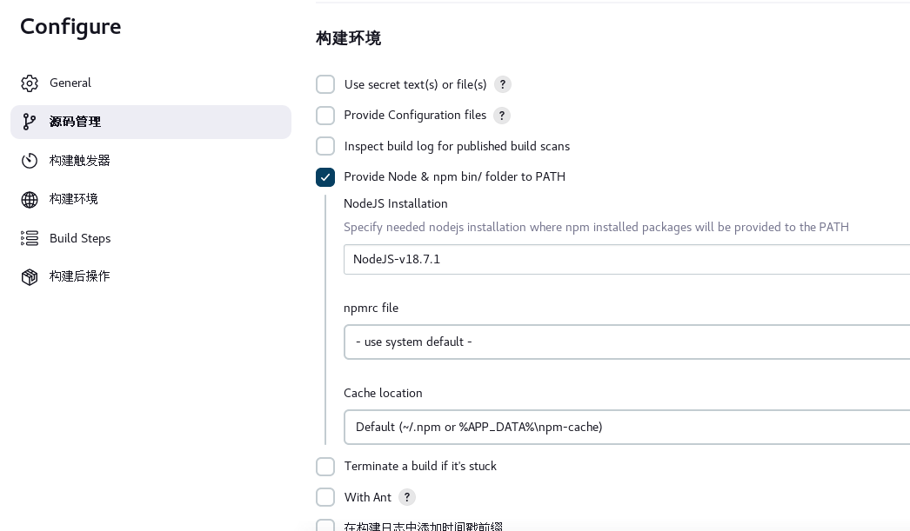Open 构建后操作 via the package icon

coord(30,276)
